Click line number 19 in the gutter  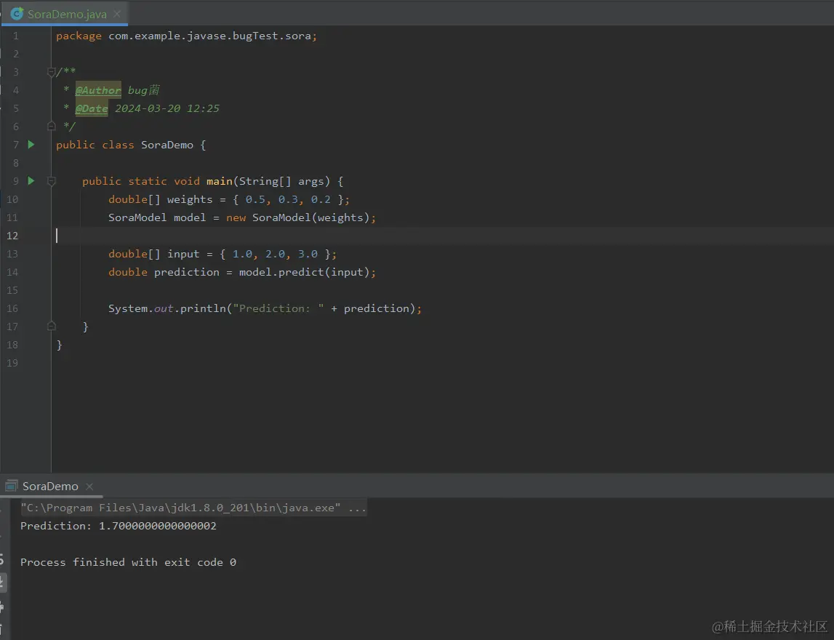click(x=12, y=363)
